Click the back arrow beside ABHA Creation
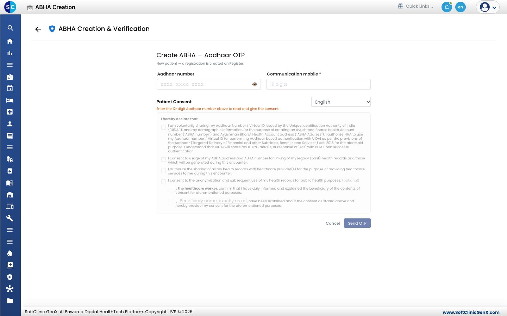The height and width of the screenshot is (316, 507). tap(38, 29)
